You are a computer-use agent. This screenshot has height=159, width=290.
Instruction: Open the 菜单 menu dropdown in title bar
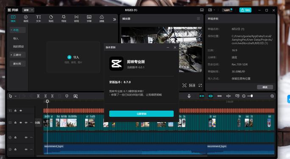pos(28,10)
